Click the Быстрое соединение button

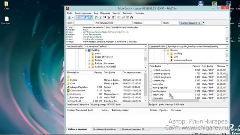190,23
